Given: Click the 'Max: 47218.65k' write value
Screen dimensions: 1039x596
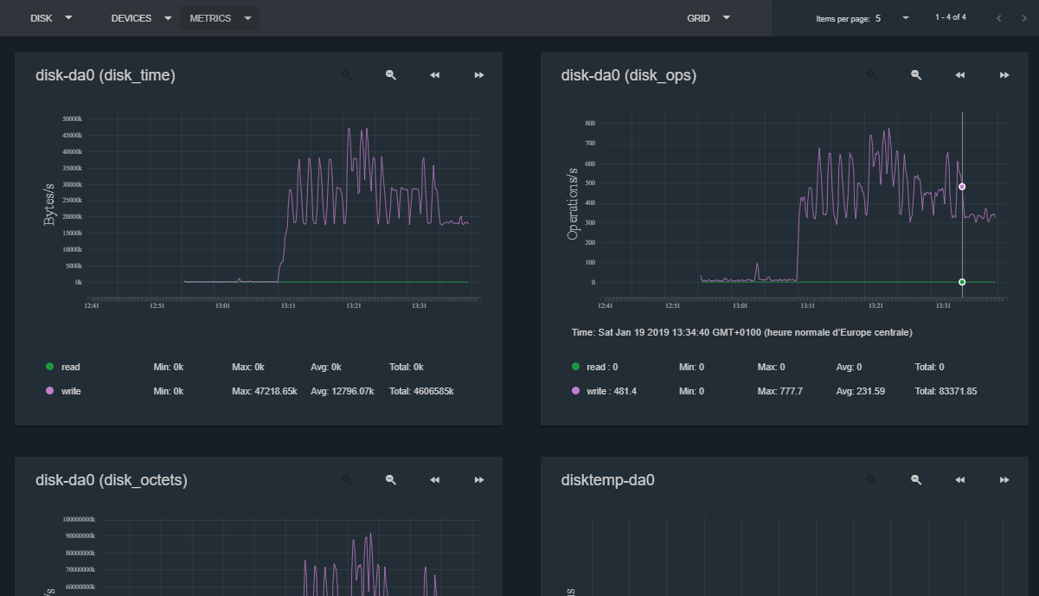Looking at the screenshot, I should 265,391.
